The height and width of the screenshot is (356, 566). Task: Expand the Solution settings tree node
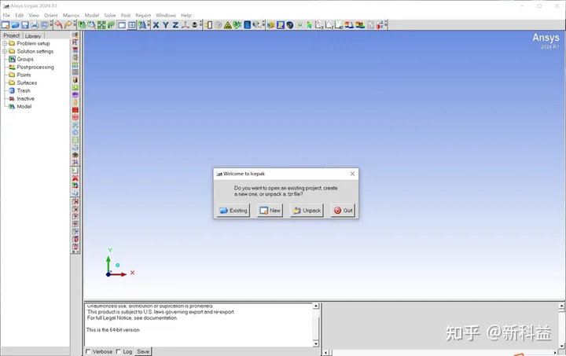tap(5, 51)
